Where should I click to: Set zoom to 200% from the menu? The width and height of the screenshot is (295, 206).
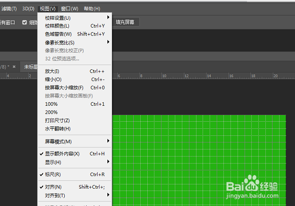coord(75,112)
